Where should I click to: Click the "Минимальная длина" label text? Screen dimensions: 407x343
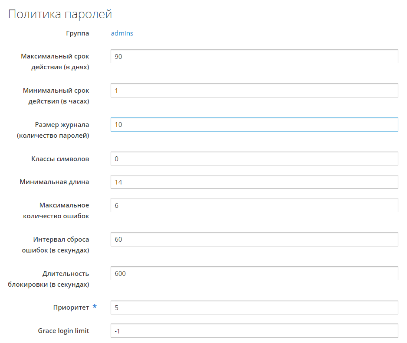pyautogui.click(x=54, y=182)
